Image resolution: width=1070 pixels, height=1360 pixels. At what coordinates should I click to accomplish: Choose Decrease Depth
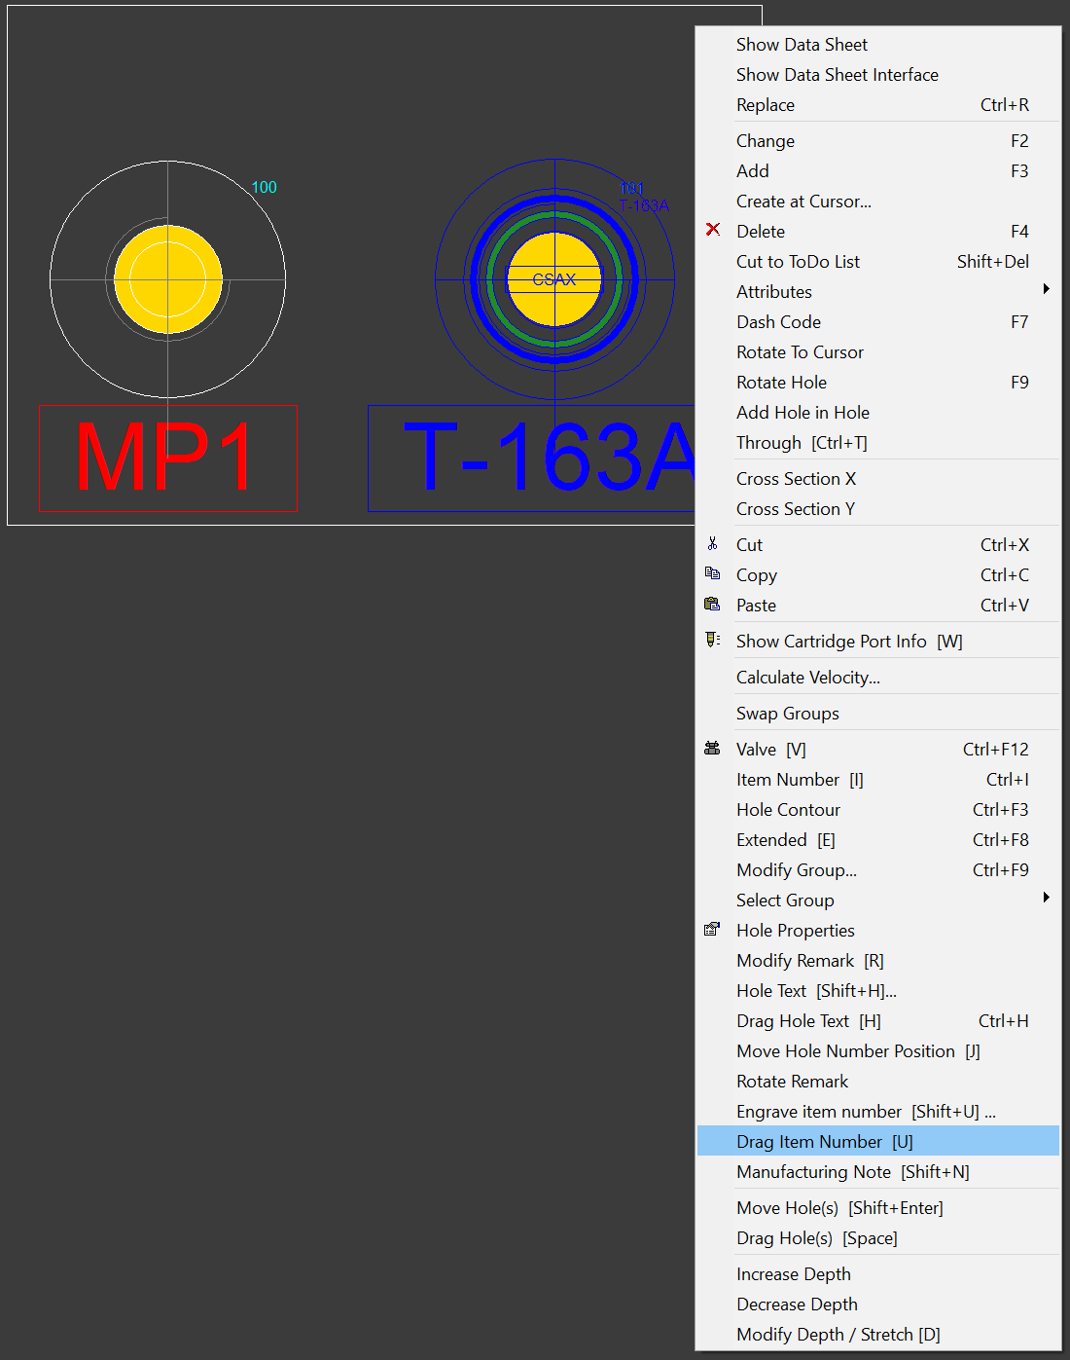[878, 1305]
